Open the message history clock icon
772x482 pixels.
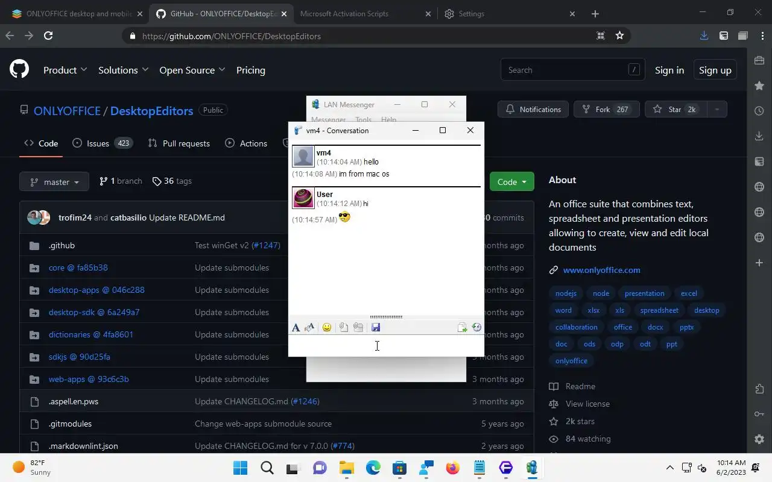(476, 328)
